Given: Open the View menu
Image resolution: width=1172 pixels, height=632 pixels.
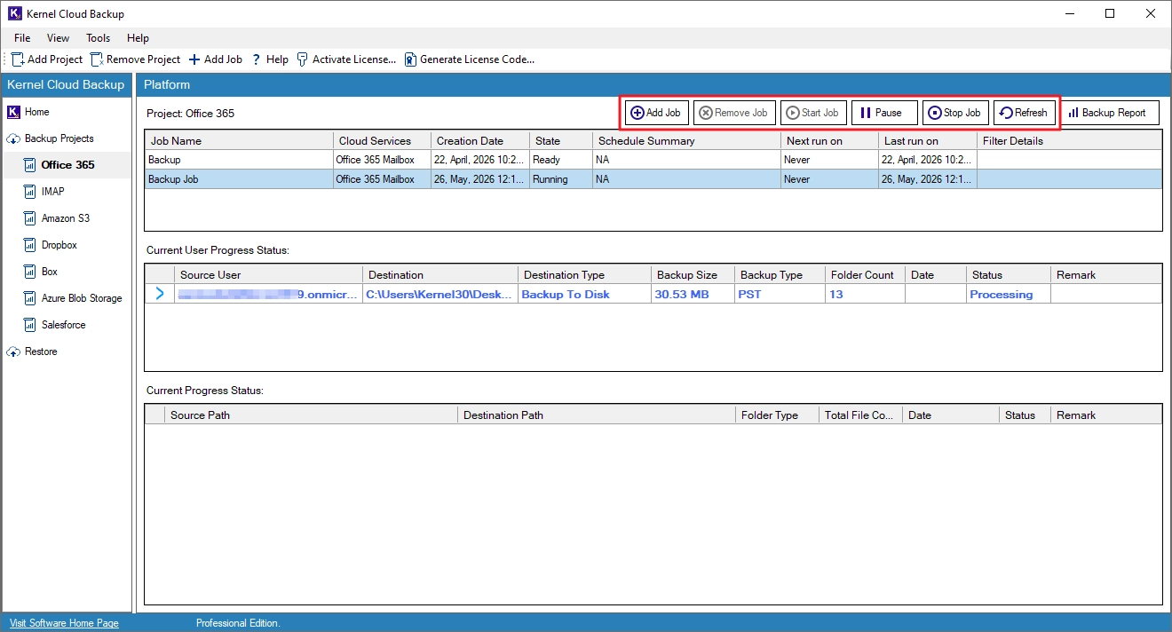Looking at the screenshot, I should 58,38.
